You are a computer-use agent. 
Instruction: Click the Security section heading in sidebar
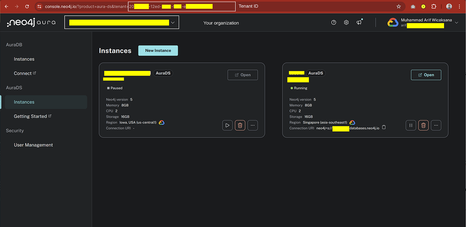15,130
